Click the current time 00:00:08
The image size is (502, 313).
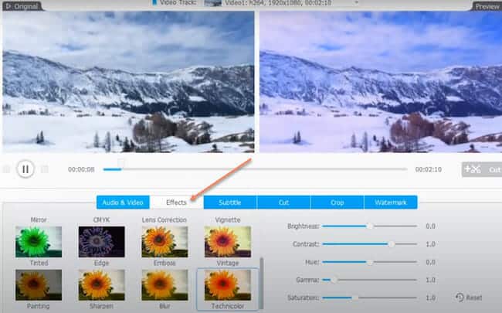pos(81,169)
